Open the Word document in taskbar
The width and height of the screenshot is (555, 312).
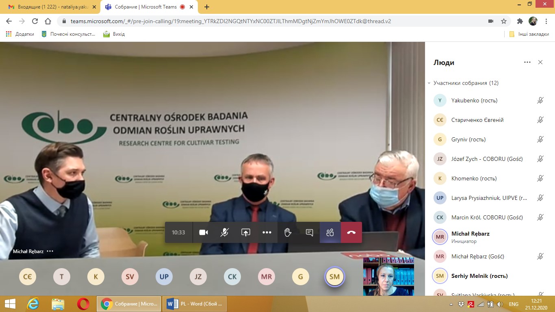click(195, 304)
